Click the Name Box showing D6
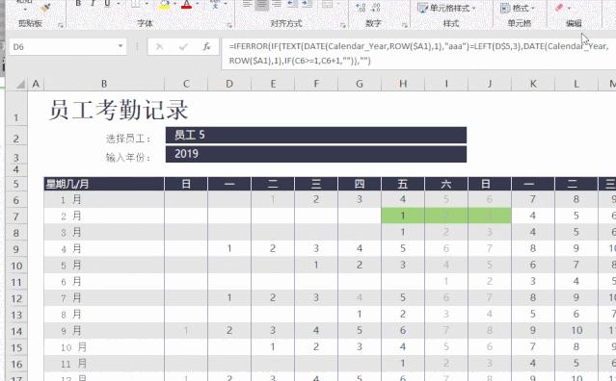The width and height of the screenshot is (616, 381). [x=62, y=47]
